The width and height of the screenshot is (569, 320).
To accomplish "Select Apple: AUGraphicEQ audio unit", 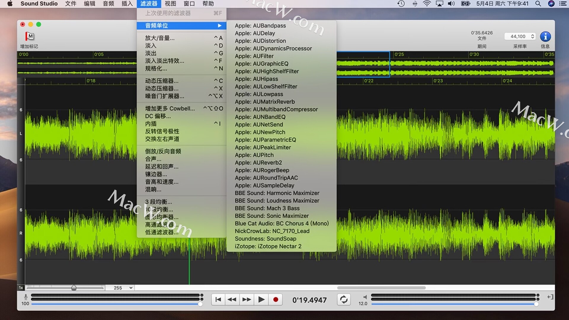I will point(282,64).
